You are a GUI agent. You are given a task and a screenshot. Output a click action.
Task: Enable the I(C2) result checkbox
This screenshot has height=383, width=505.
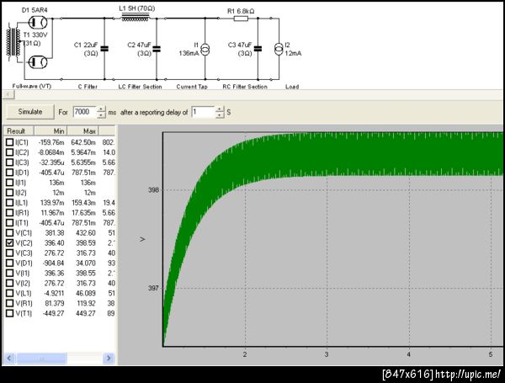(x=9, y=152)
